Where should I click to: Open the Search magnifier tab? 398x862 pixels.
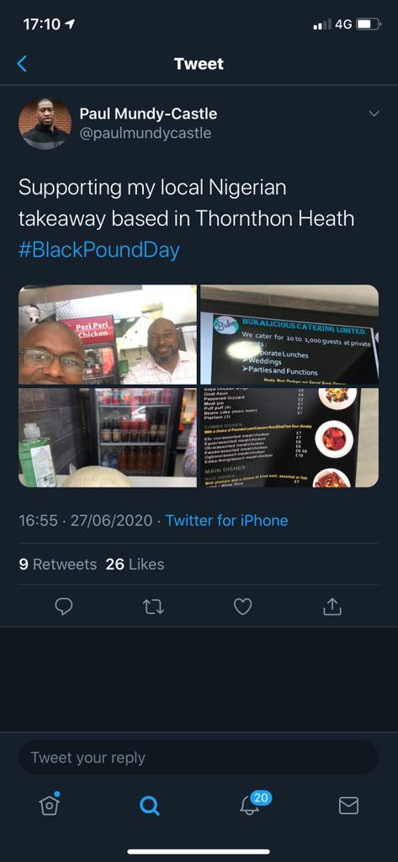tap(149, 806)
